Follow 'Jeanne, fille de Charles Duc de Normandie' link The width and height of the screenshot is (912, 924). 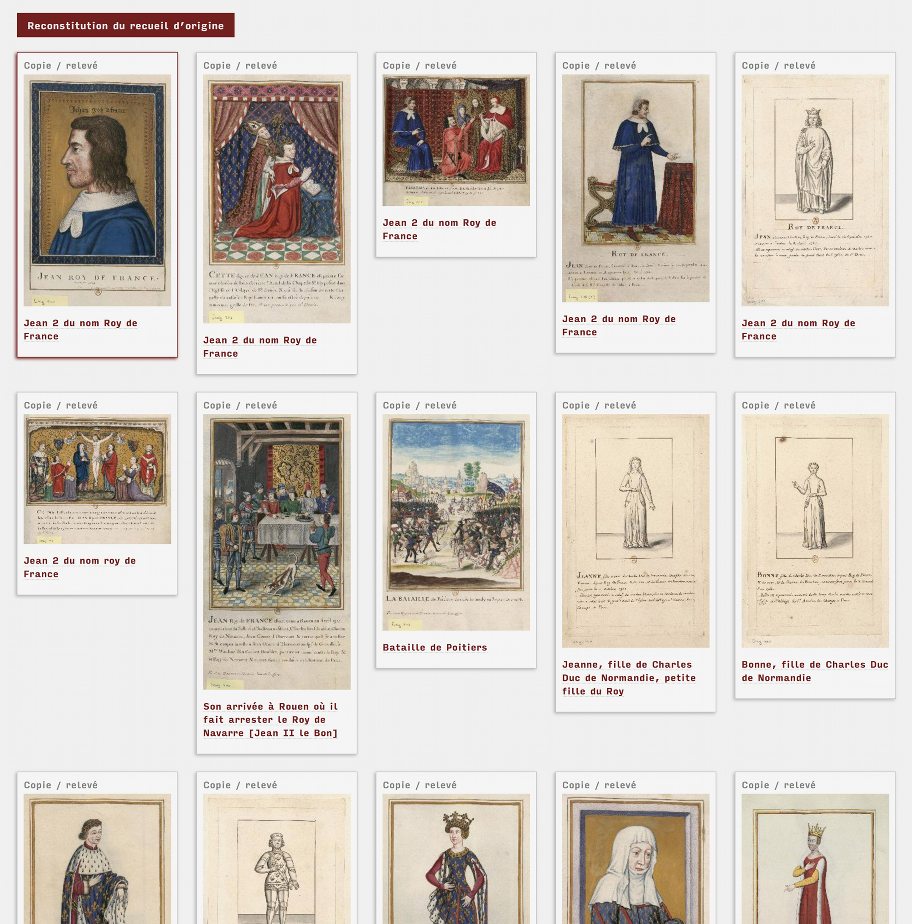[x=629, y=677]
